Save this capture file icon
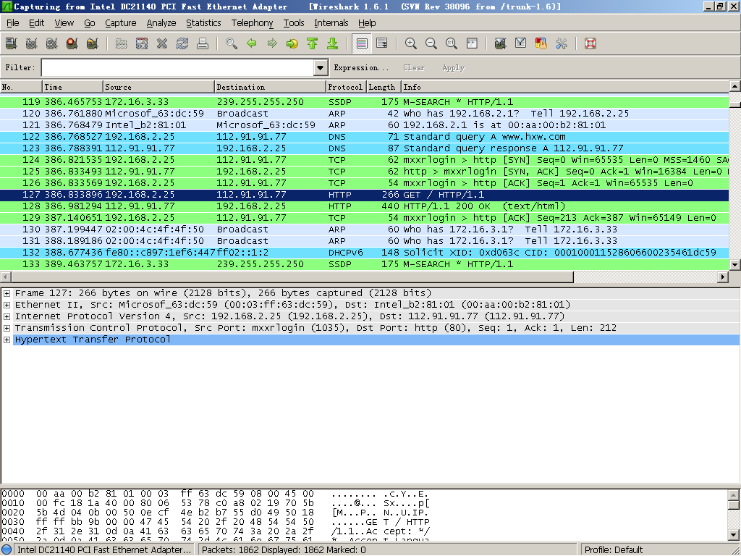The height and width of the screenshot is (556, 741). point(142,44)
